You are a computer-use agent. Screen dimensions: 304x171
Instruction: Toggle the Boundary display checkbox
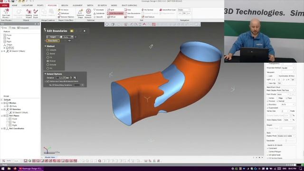268,104
